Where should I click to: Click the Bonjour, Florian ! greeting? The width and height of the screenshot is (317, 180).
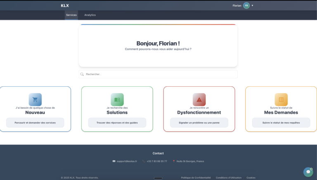pyautogui.click(x=158, y=43)
